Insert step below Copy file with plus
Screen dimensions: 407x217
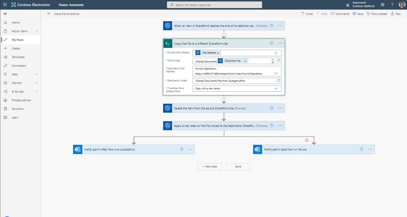[224, 98]
